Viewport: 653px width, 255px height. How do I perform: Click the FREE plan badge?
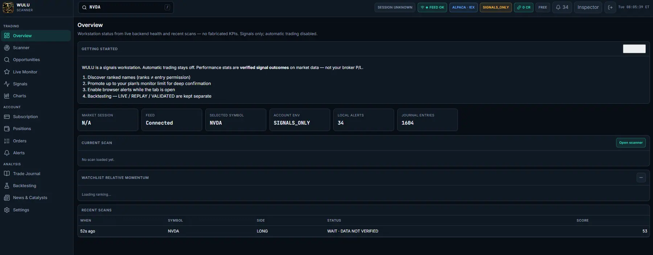tap(543, 7)
